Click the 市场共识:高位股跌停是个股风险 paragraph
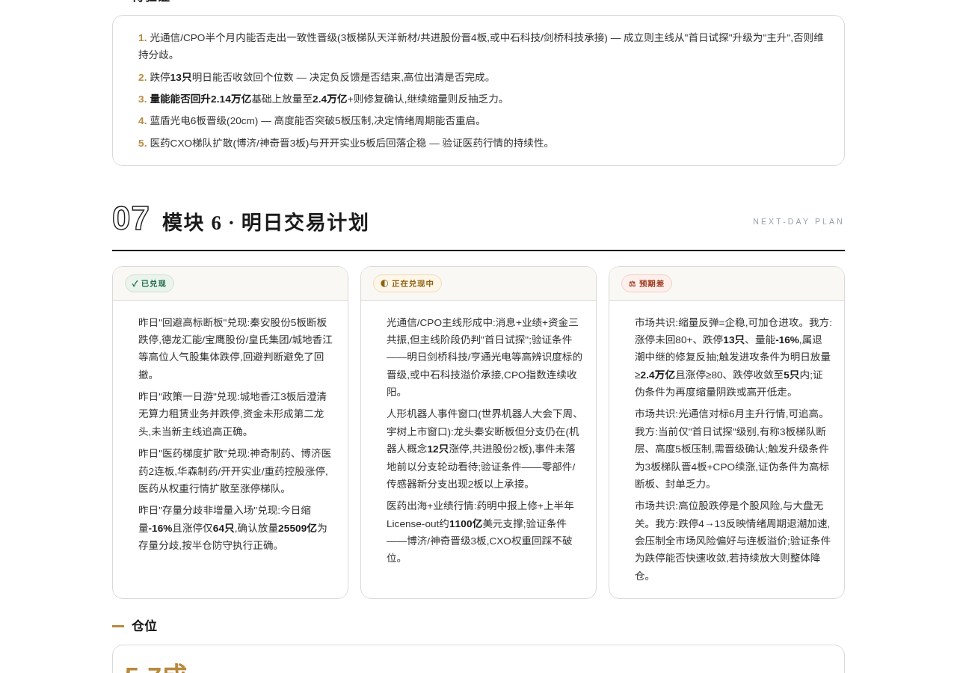The height and width of the screenshot is (673, 957). (x=733, y=541)
